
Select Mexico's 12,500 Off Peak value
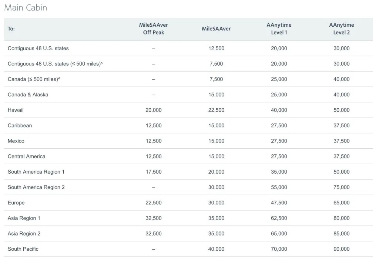coord(154,141)
